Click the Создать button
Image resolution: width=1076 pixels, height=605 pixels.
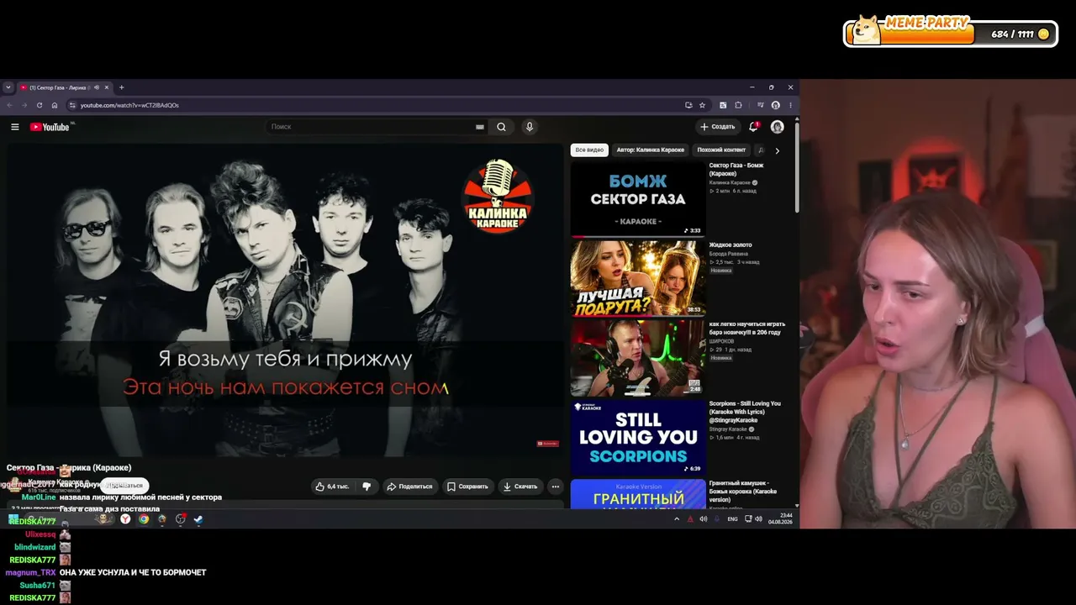[x=717, y=127]
